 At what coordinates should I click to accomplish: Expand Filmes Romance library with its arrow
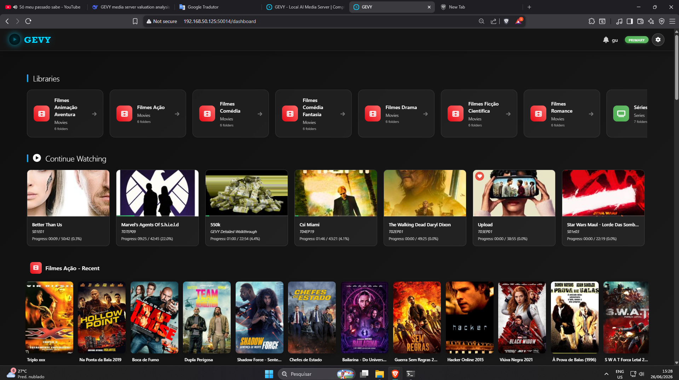[591, 114]
